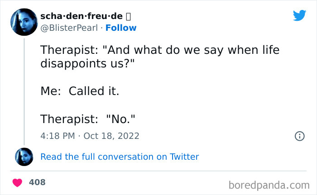317x195 pixels.
Task: Open the 4:18 PM timestamp
Action: click(x=57, y=136)
